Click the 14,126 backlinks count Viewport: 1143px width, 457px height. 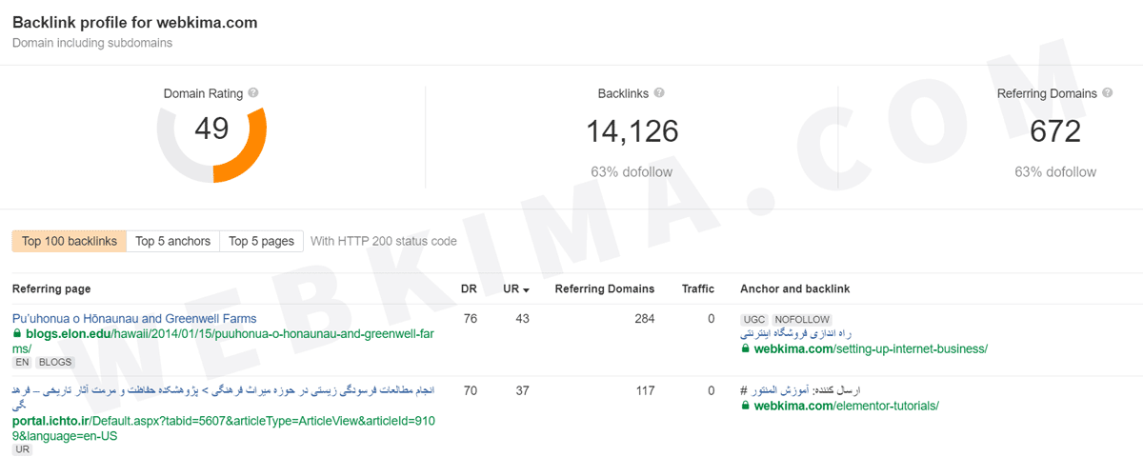pyautogui.click(x=632, y=131)
